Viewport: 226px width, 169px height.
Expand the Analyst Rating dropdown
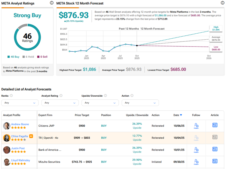tap(60, 103)
